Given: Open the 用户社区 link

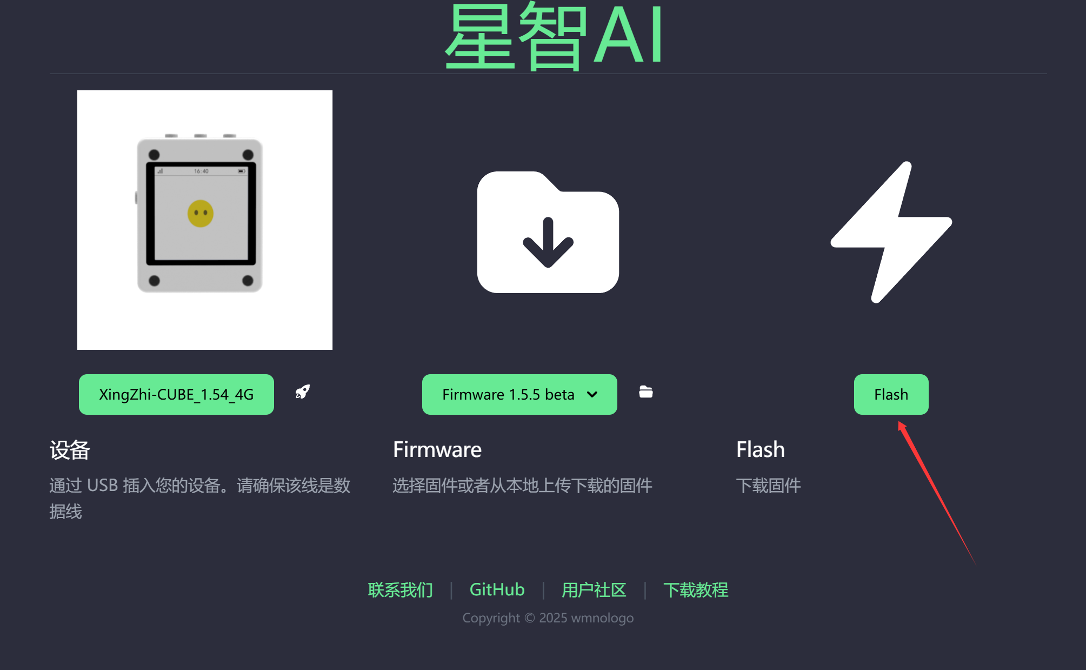Looking at the screenshot, I should (x=594, y=589).
